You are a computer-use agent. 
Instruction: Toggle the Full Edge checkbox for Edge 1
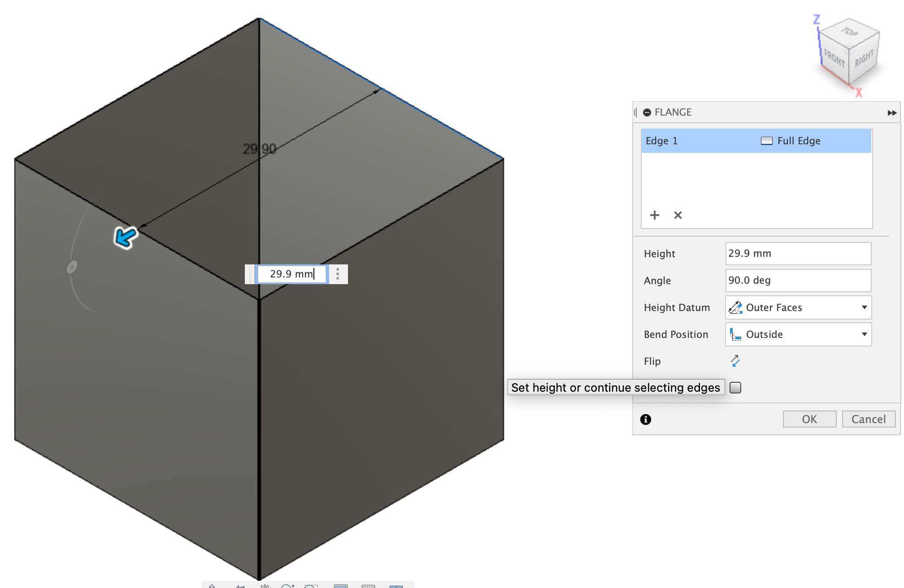tap(766, 140)
